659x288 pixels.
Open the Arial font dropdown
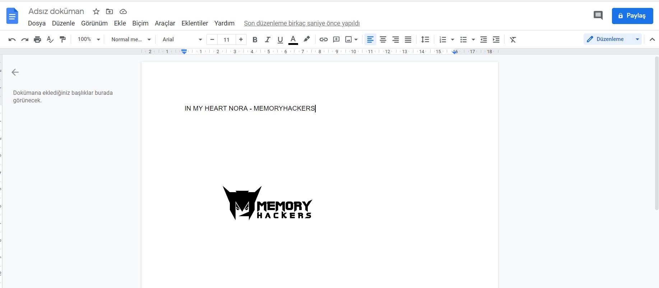[182, 40]
